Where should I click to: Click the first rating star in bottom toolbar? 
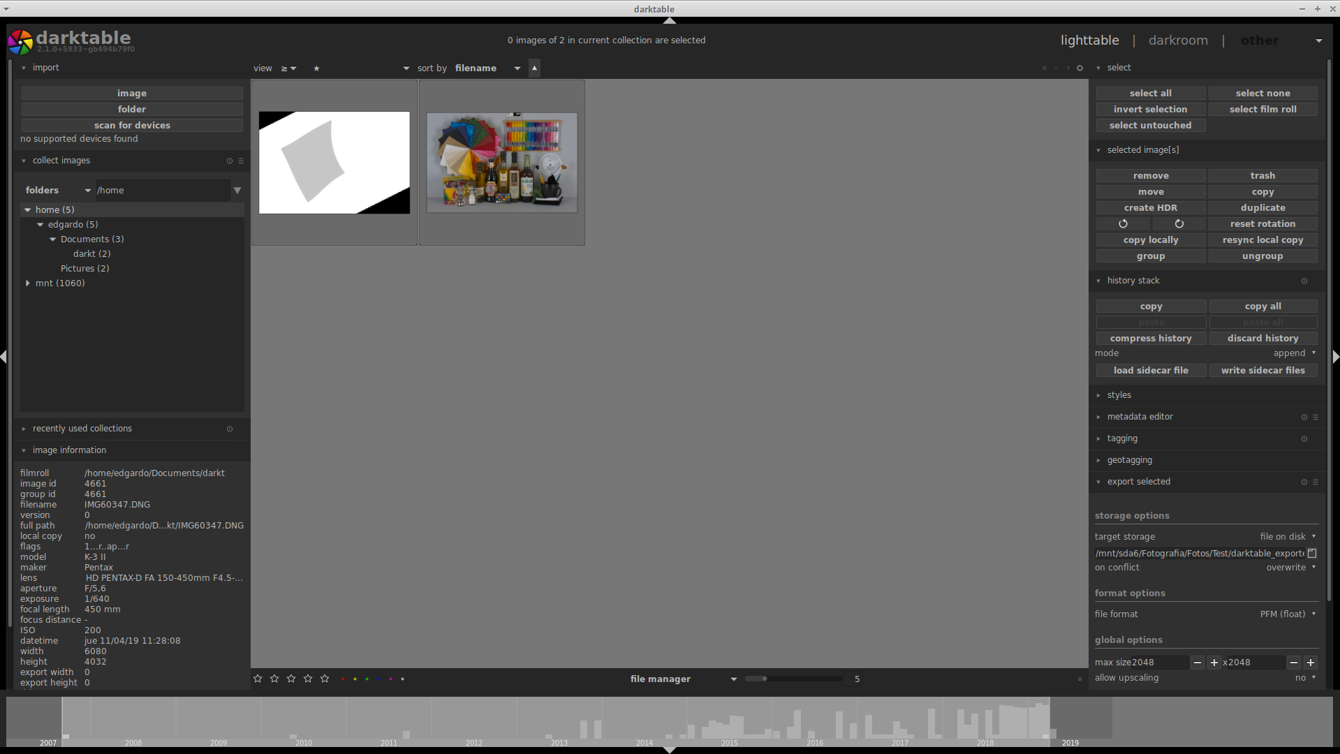258,679
